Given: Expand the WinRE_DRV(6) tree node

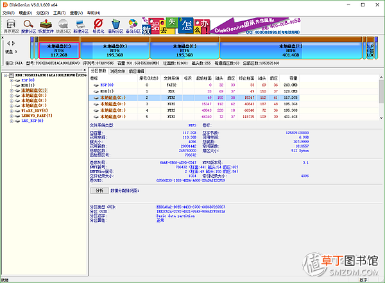Looking at the screenshot, I should pyautogui.click(x=12, y=111).
